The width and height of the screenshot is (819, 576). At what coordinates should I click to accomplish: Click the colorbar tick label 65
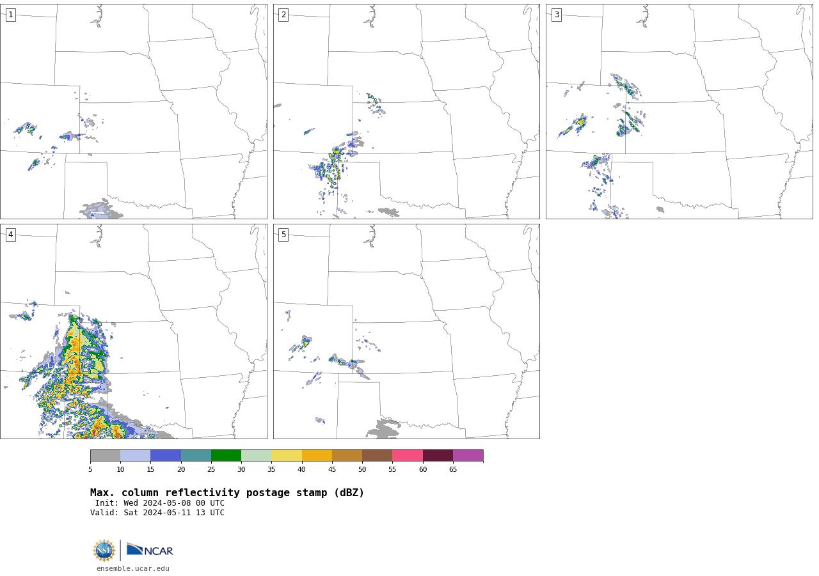click(x=453, y=470)
